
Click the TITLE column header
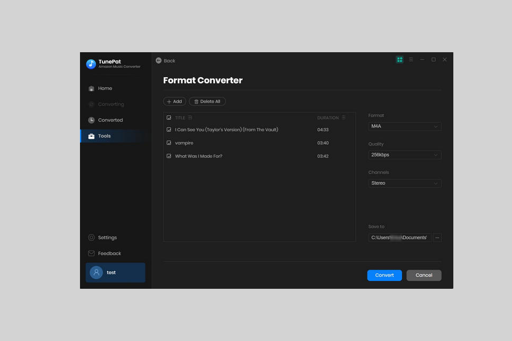[x=180, y=118]
